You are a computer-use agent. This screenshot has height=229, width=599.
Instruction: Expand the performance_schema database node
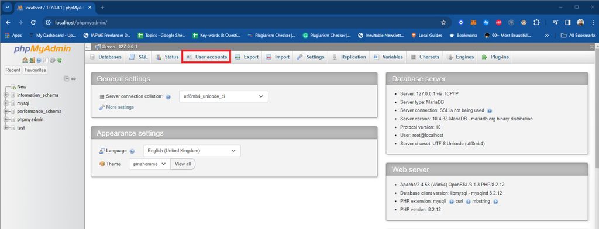point(6,112)
